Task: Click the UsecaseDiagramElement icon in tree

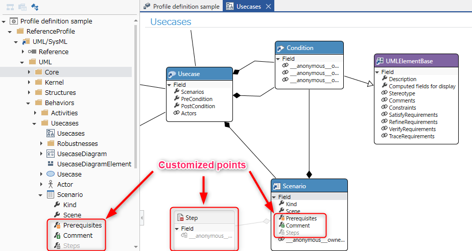Action: pyautogui.click(x=51, y=164)
